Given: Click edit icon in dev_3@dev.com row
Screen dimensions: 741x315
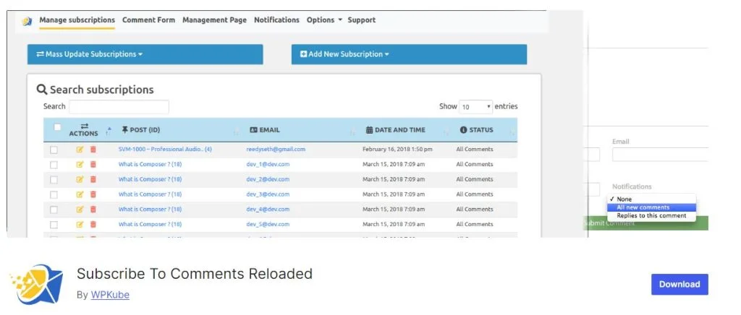Looking at the screenshot, I should (80, 194).
